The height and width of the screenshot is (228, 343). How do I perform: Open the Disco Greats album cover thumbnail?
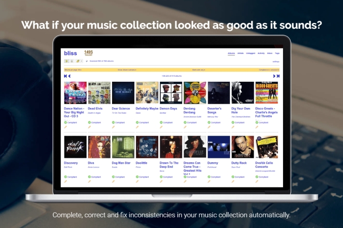coord(267,93)
